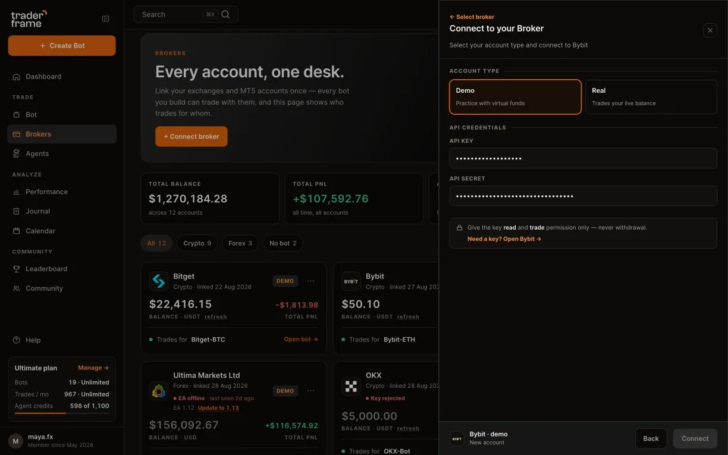Go back via Select broker link
The width and height of the screenshot is (728, 455).
472,17
